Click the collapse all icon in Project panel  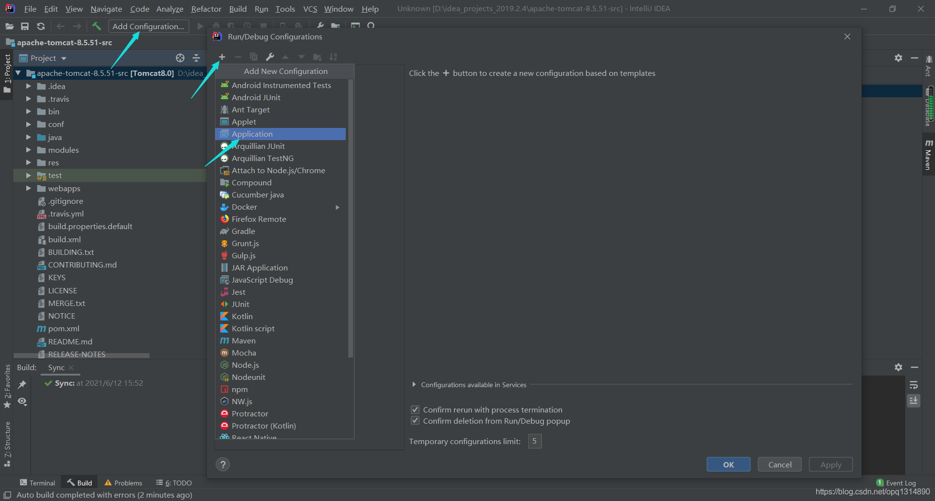196,58
